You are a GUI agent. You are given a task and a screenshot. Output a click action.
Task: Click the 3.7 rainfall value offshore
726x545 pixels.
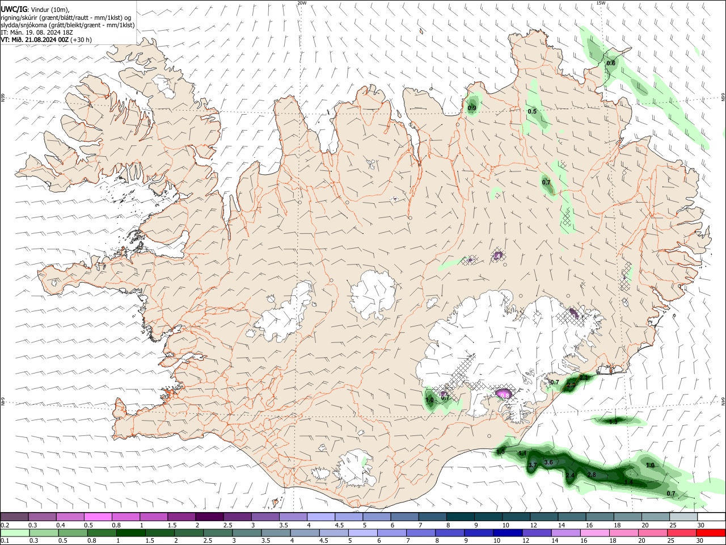[532, 465]
